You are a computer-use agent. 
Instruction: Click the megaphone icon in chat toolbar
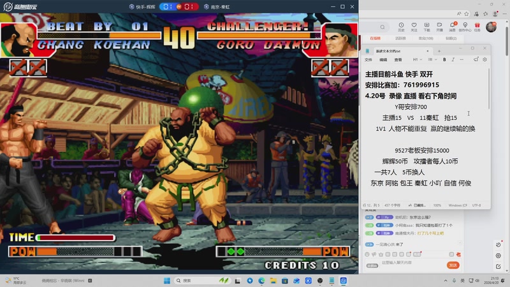click(x=374, y=254)
